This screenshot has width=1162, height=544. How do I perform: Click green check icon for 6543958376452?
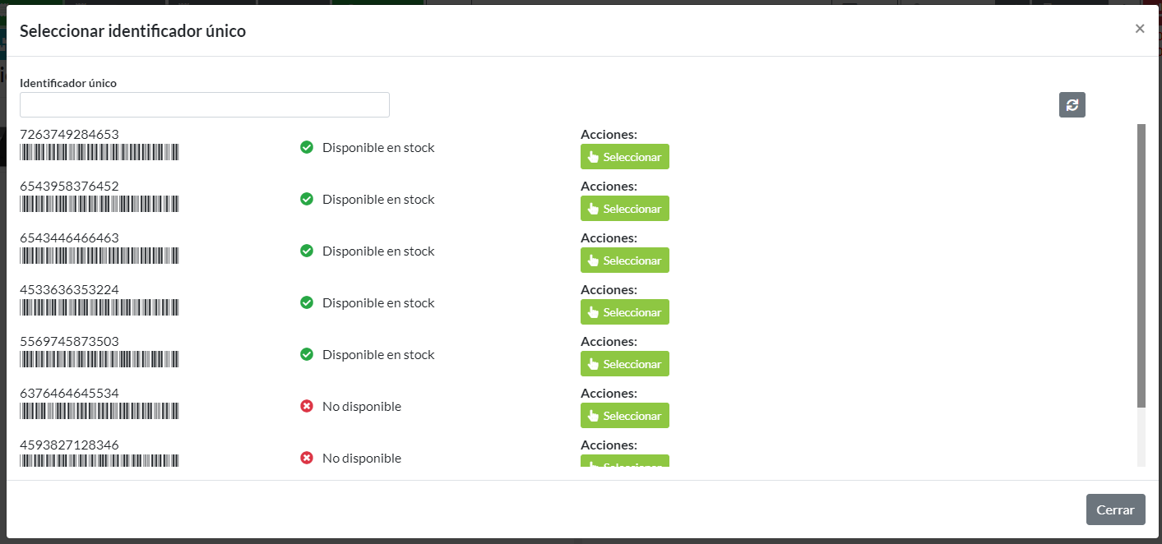[x=307, y=200]
